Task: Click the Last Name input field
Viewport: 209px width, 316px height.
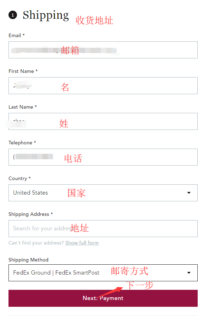Action: (x=103, y=121)
